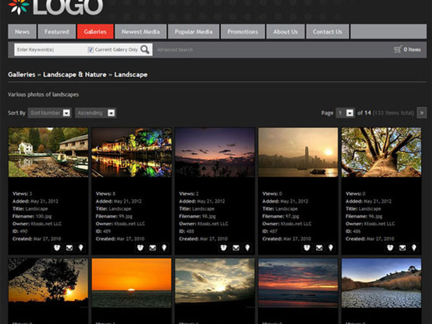Click the 'Views: 8' text
The width and height of the screenshot is (432, 324).
106,194
